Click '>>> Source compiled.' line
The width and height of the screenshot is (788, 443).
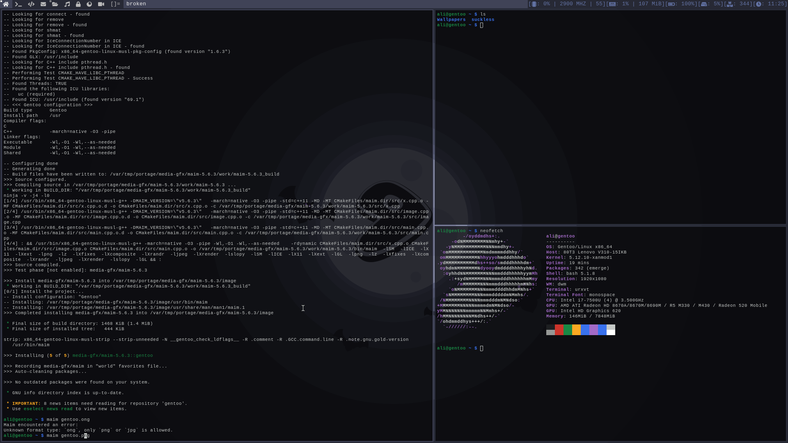pyautogui.click(x=32, y=265)
